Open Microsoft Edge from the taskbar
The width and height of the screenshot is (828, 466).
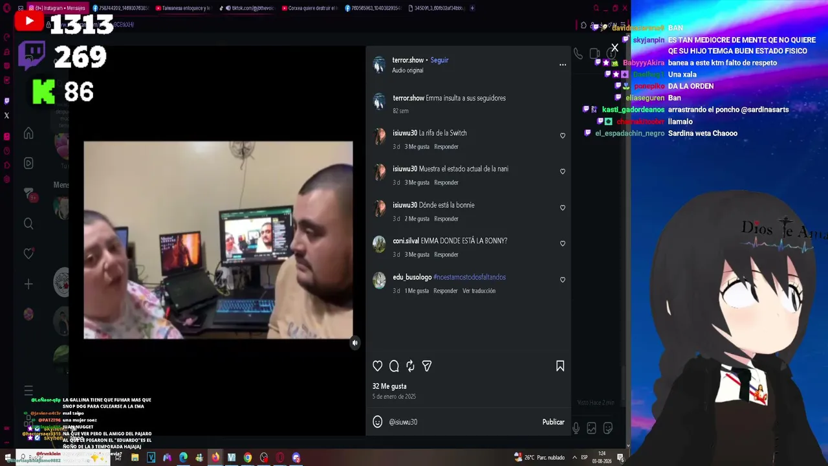click(183, 458)
